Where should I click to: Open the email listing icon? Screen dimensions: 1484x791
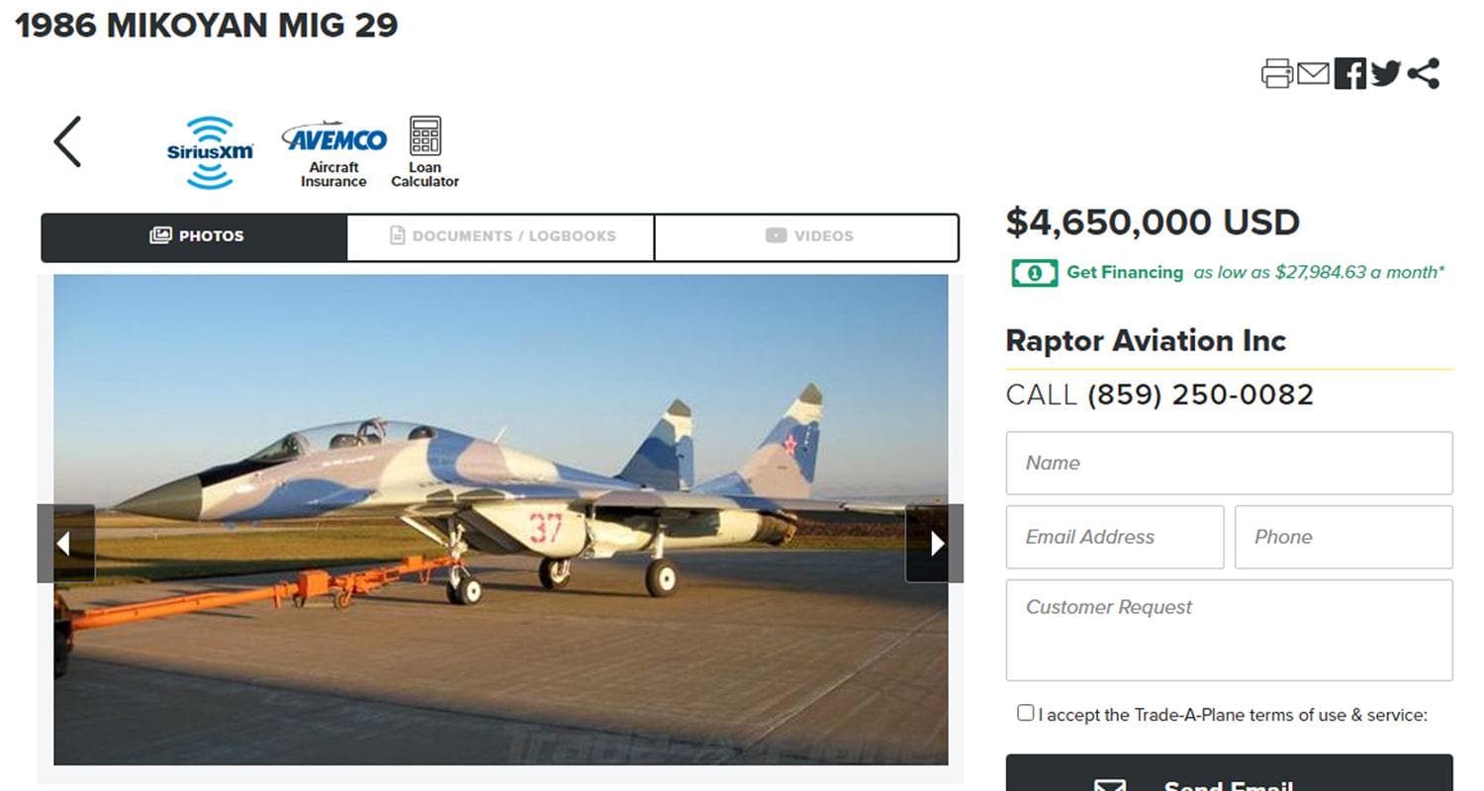1314,72
